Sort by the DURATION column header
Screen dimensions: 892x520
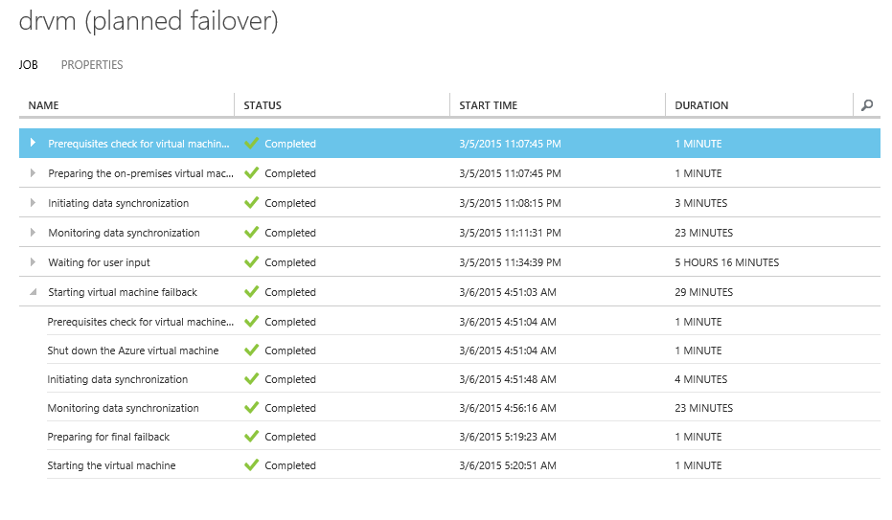pos(701,105)
